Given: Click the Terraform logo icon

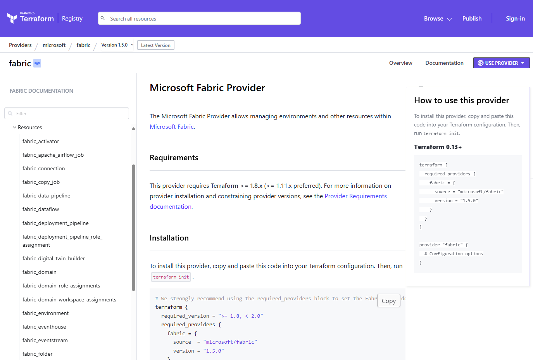Looking at the screenshot, I should coord(12,18).
